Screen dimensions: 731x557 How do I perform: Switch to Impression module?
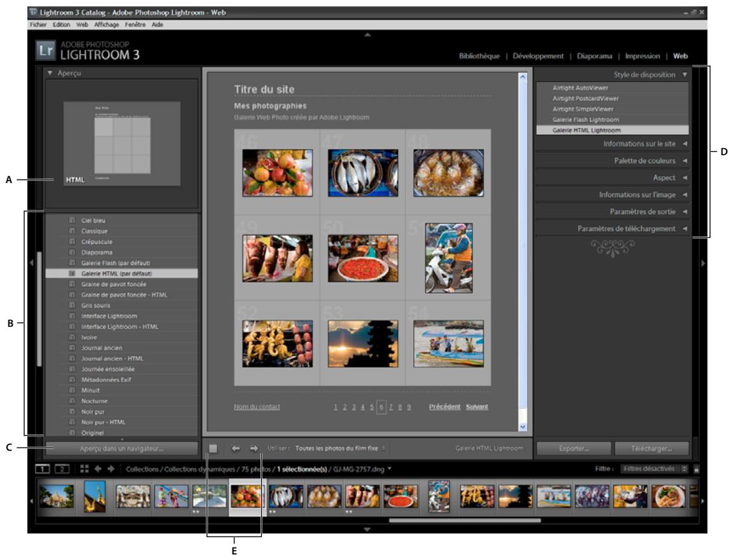[642, 56]
